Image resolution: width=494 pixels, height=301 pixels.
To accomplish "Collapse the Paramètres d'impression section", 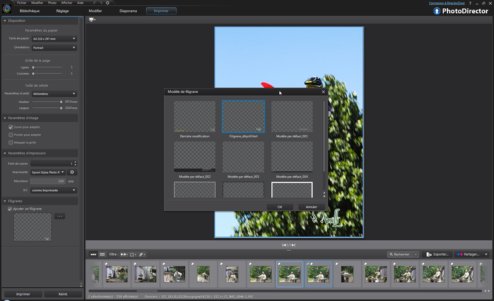I will (x=5, y=153).
